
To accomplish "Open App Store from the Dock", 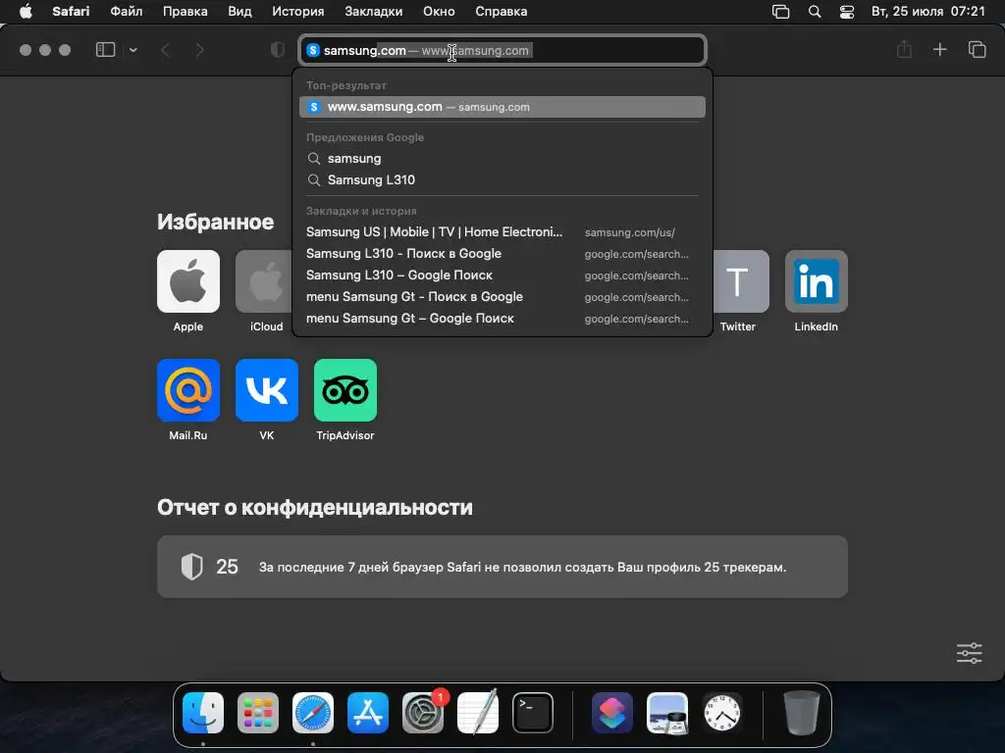I will point(368,713).
